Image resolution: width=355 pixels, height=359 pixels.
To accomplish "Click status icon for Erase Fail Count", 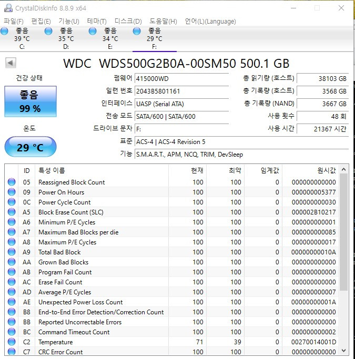I will (12, 282).
